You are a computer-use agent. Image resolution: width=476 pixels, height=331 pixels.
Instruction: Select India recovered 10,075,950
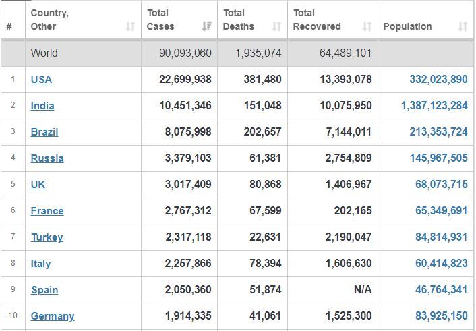pos(346,106)
